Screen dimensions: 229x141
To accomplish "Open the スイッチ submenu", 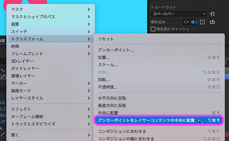I will coord(50,32).
